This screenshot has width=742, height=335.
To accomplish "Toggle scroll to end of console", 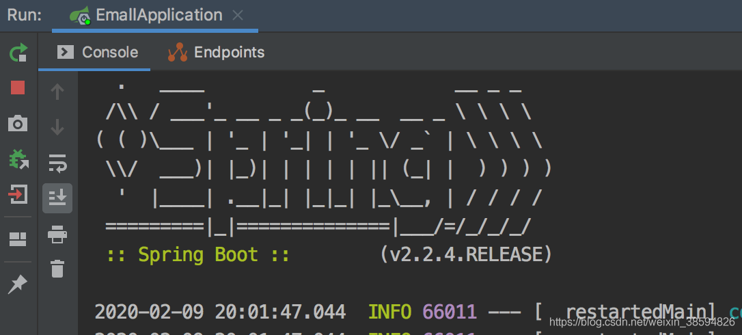I will (x=57, y=198).
